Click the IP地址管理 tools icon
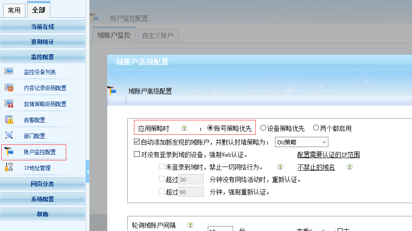Screen dimensions: 412x231 [x=9, y=168]
